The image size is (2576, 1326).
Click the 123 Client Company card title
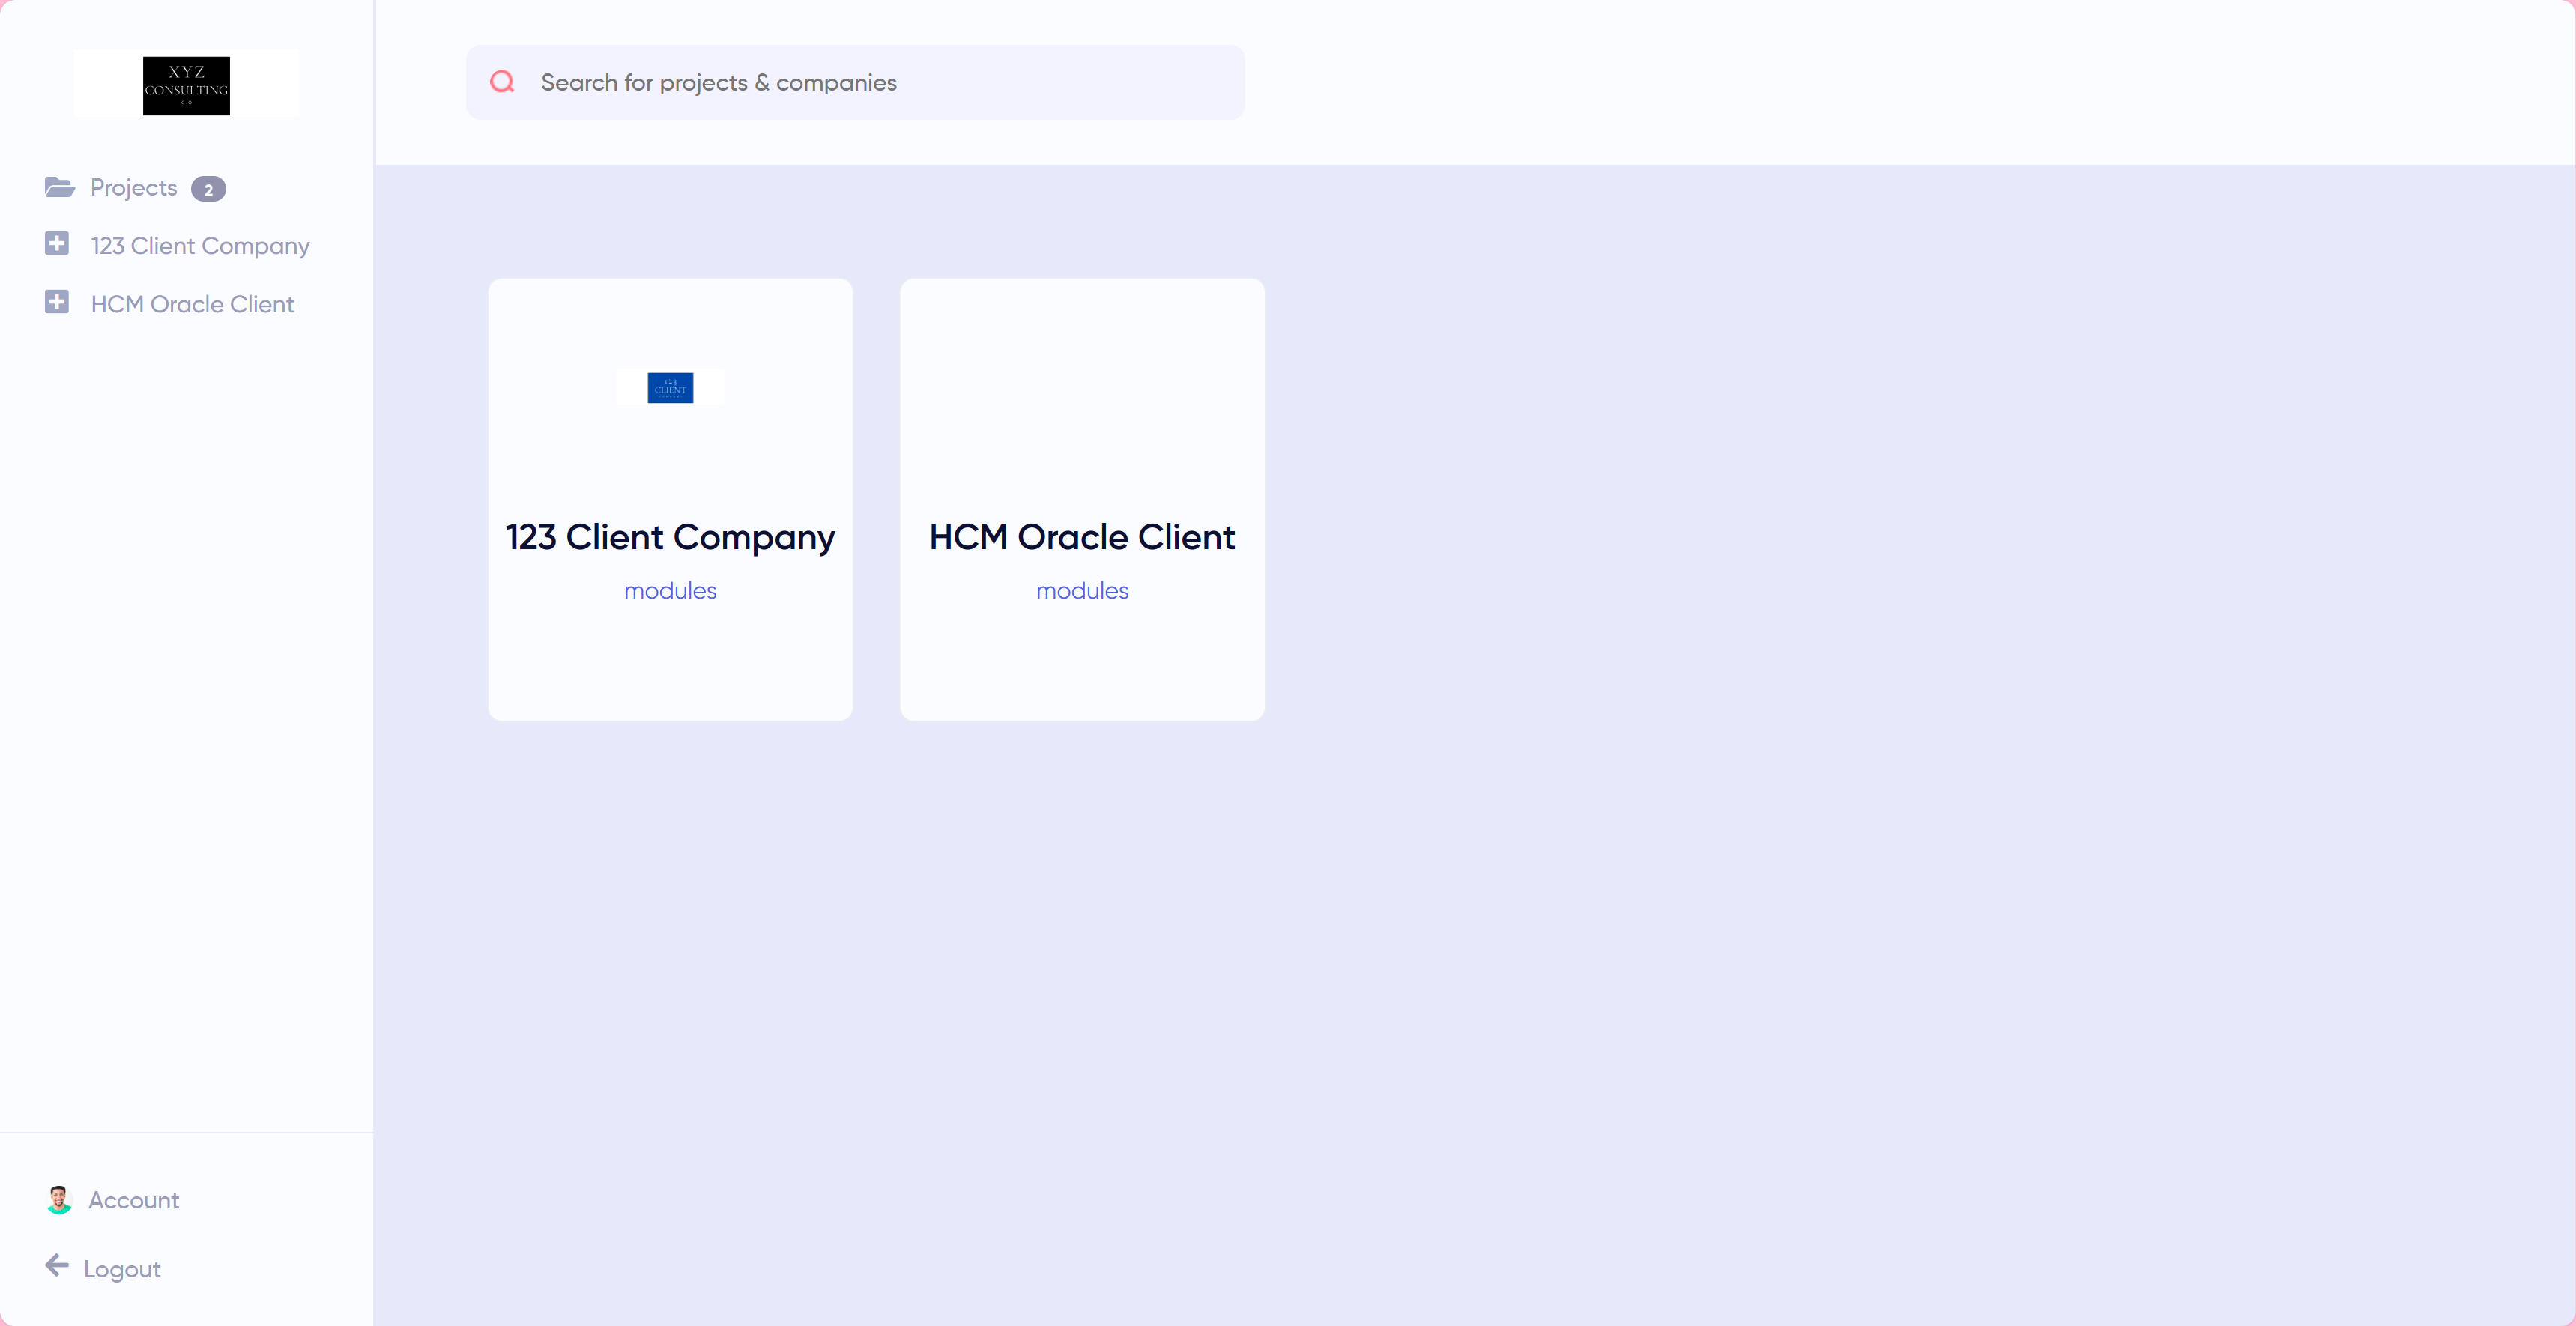670,537
